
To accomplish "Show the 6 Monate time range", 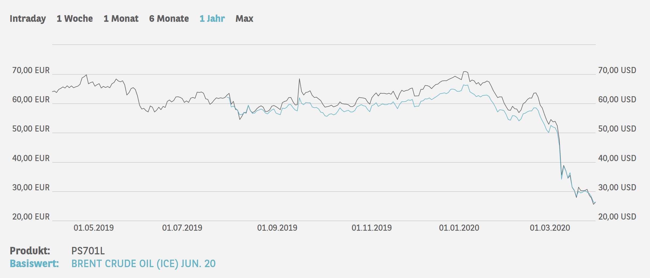I will pyautogui.click(x=169, y=18).
